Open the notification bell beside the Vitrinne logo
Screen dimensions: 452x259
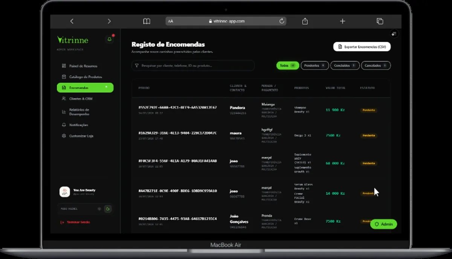[109, 39]
